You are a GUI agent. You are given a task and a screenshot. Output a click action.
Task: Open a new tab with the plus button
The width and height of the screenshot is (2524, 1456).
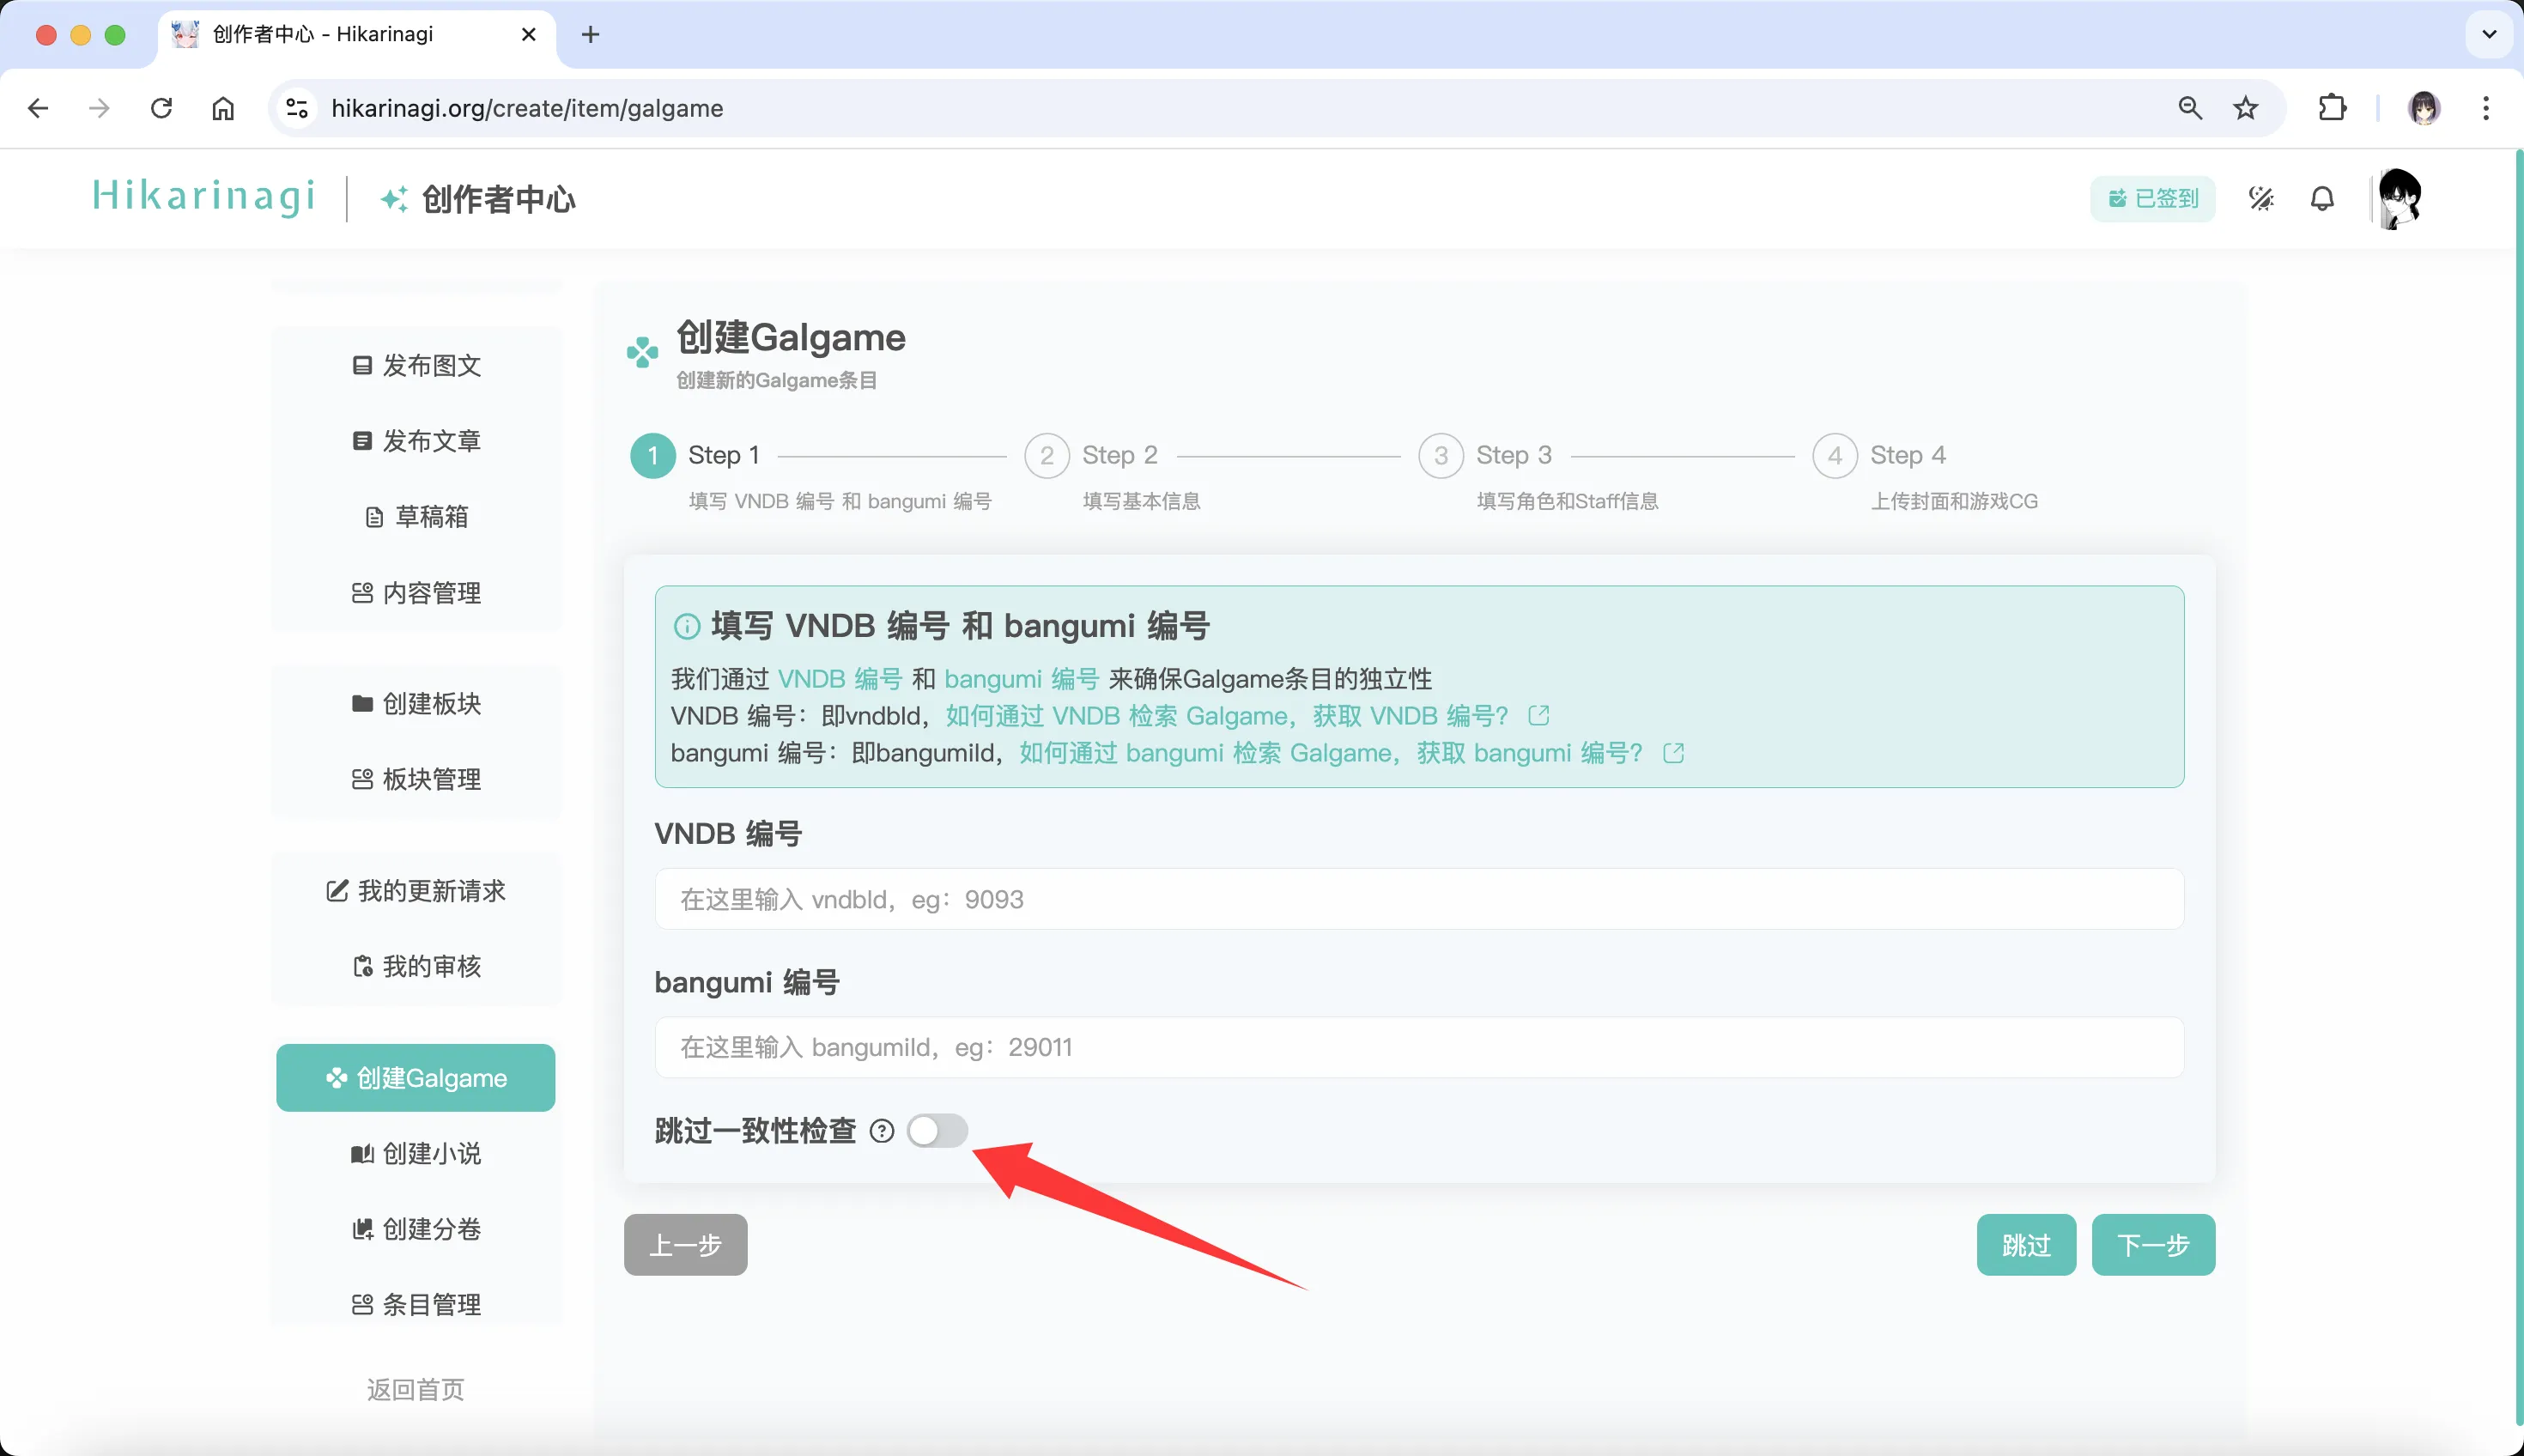[591, 35]
